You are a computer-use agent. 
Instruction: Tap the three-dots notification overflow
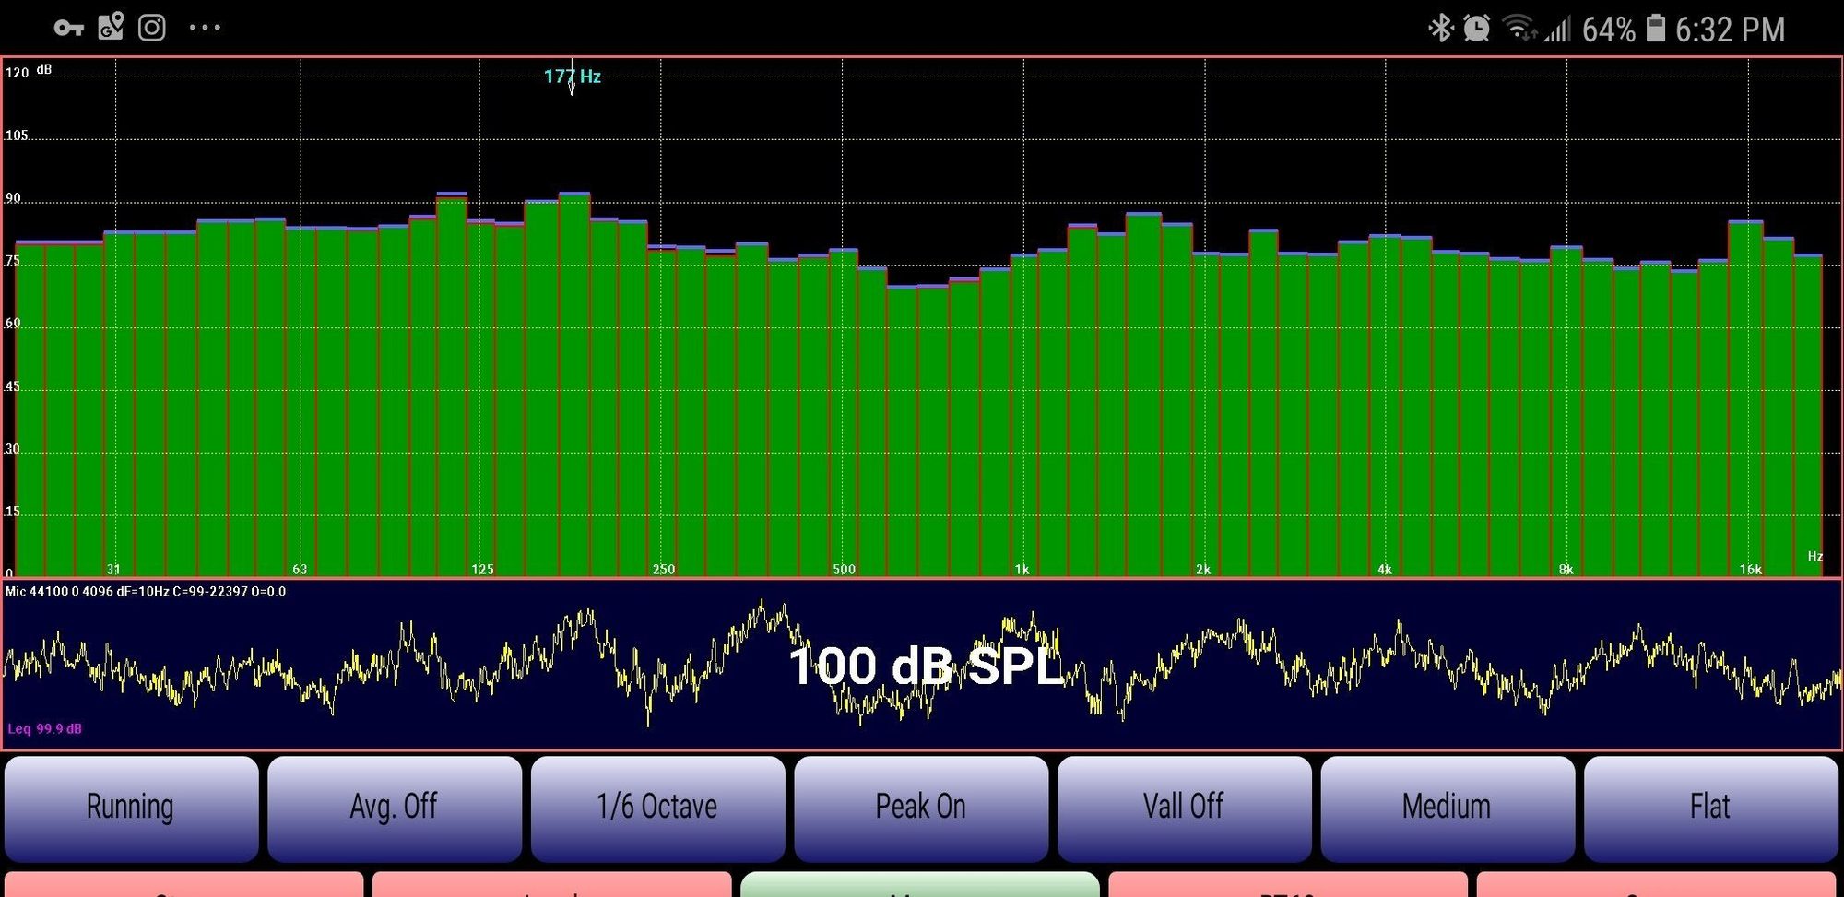click(205, 28)
